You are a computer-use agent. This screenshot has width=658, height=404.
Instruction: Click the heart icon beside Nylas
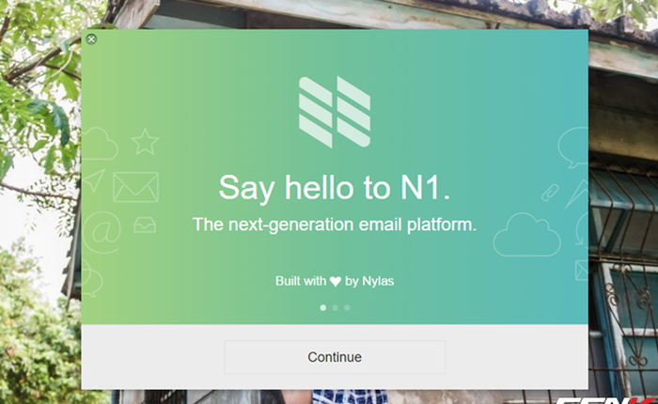click(x=336, y=282)
